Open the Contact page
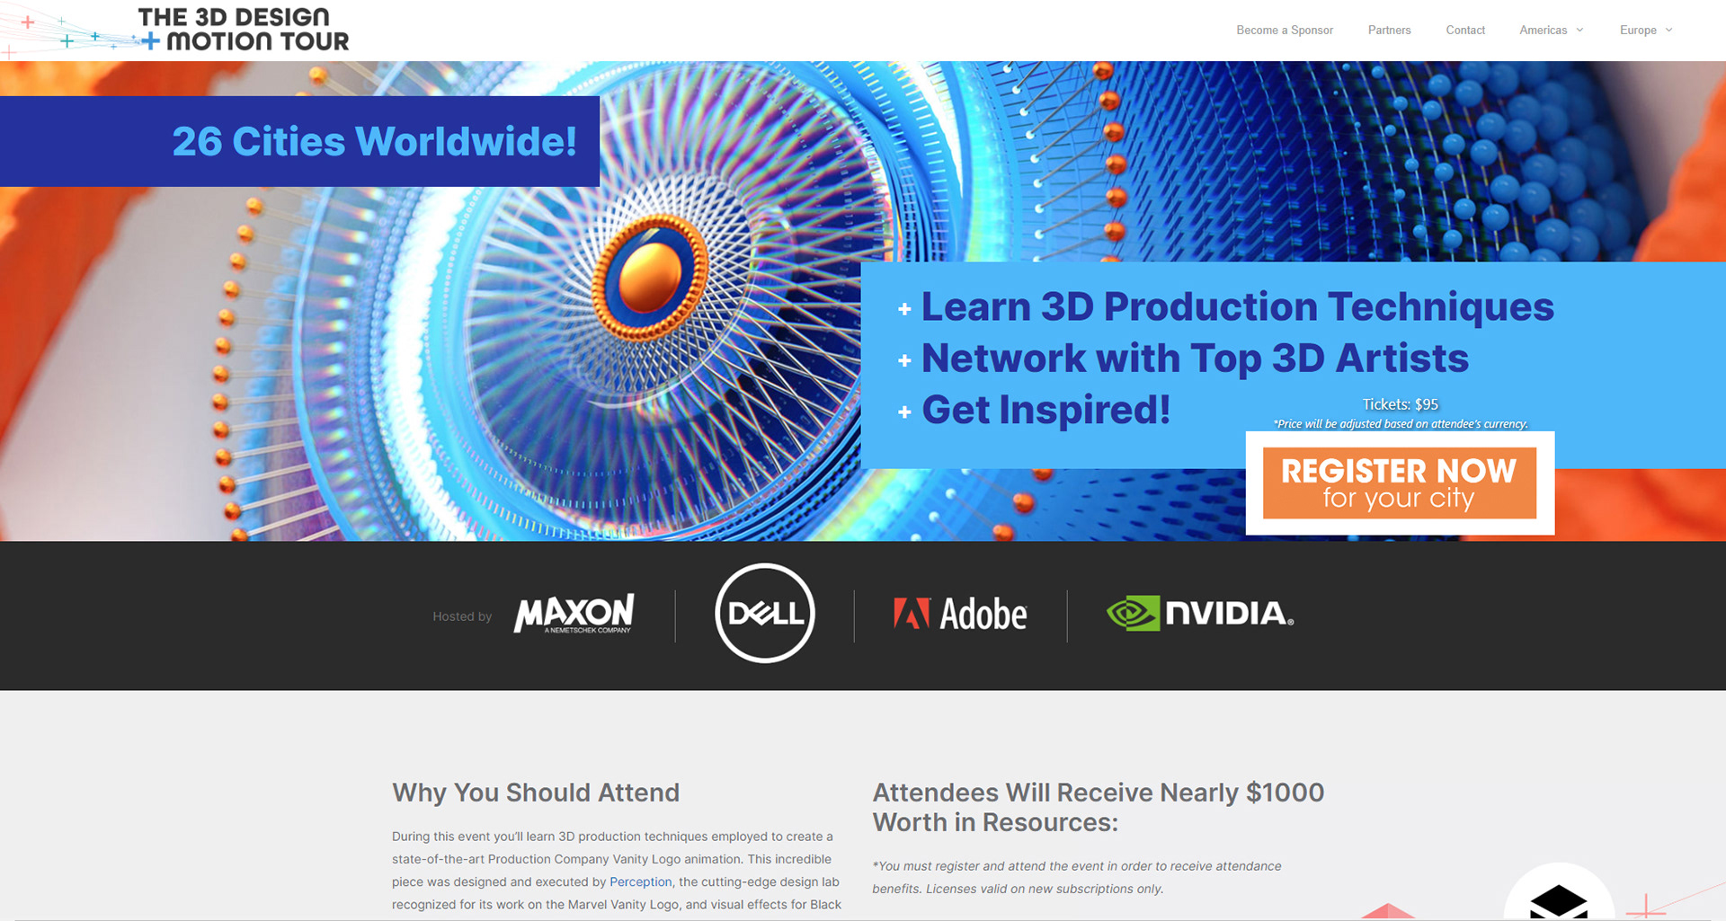The width and height of the screenshot is (1726, 921). (1465, 31)
